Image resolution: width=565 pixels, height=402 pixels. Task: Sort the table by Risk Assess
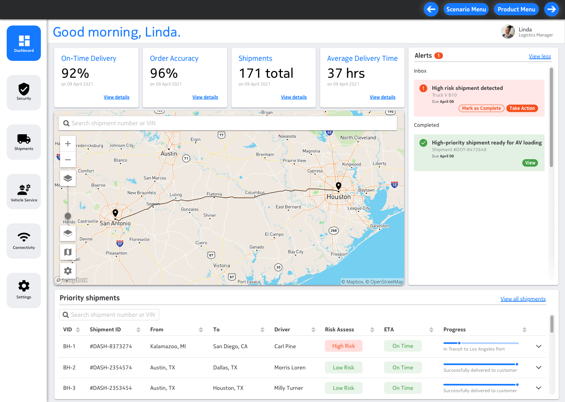point(372,330)
